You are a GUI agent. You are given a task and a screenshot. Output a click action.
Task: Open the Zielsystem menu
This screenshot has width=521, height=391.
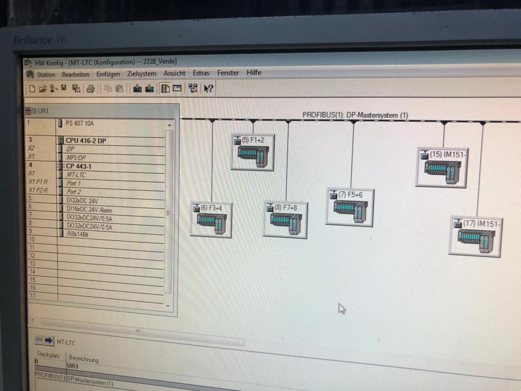coord(141,73)
